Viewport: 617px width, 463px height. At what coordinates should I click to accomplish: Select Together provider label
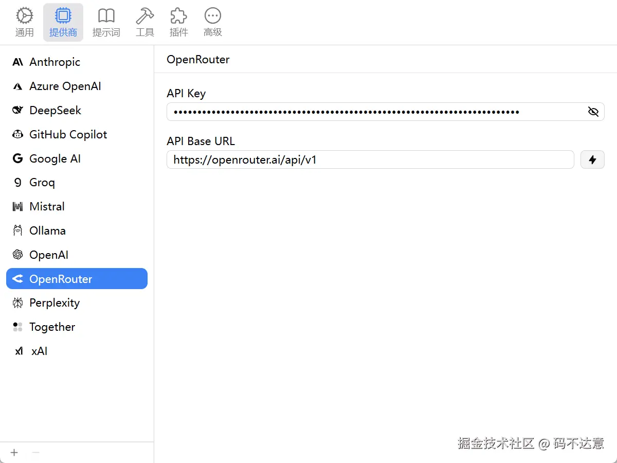(52, 327)
